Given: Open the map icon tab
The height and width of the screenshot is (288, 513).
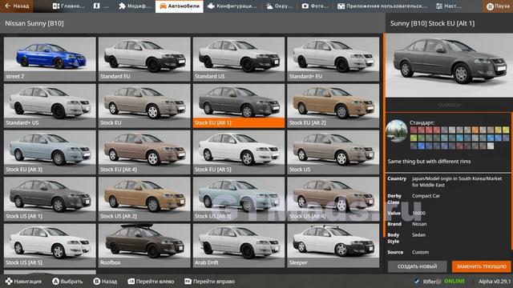Looking at the screenshot, I should pos(101,6).
